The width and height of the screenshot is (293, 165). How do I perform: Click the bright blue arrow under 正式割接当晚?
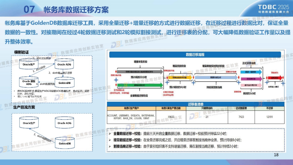[x=251, y=72]
